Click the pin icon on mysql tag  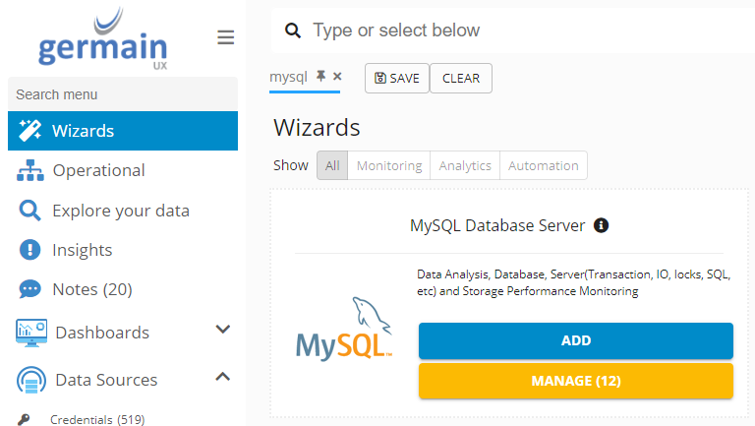click(x=320, y=76)
